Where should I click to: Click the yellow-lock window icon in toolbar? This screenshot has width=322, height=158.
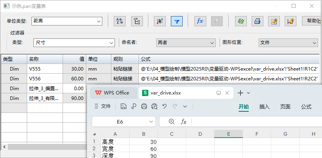click(x=274, y=21)
